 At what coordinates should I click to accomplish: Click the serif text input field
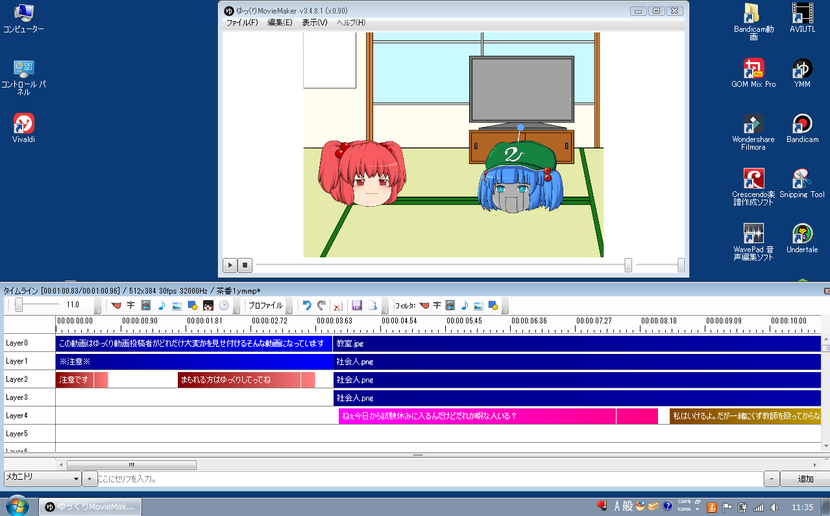pyautogui.click(x=430, y=479)
